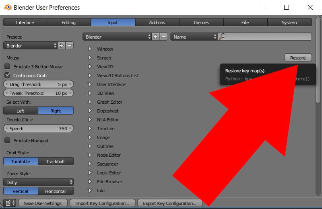Expand the File Browser keymap category
Image resolution: width=322 pixels, height=209 pixels.
tap(90, 182)
